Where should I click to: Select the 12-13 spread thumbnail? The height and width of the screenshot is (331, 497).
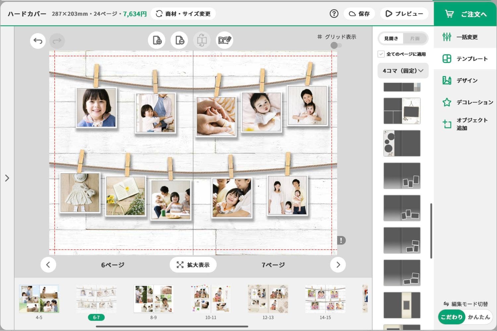[x=268, y=299]
